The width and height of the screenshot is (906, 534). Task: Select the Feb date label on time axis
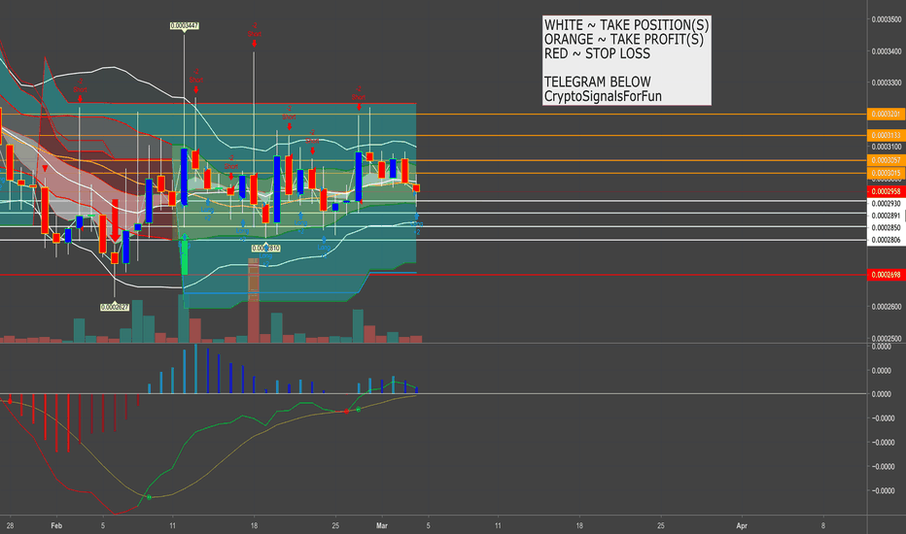[x=56, y=526]
